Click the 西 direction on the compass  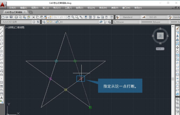(153, 36)
